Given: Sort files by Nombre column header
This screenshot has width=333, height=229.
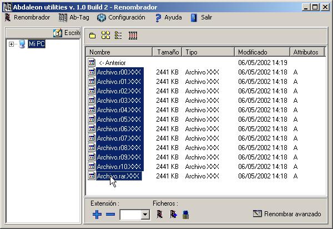Looking at the screenshot, I should 119,52.
